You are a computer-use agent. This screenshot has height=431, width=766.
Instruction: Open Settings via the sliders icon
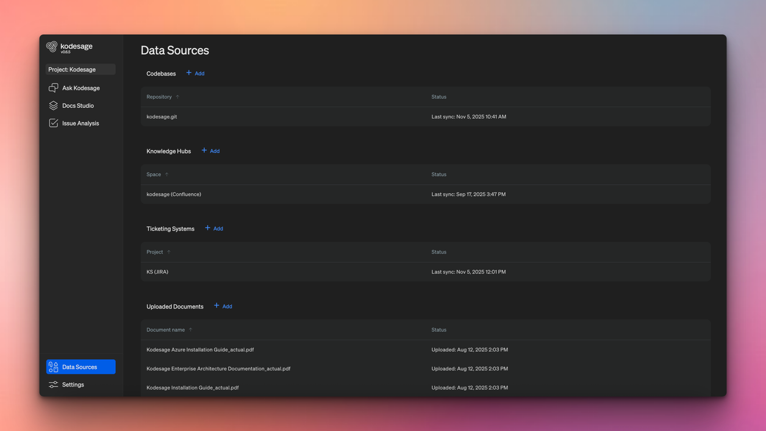click(52, 384)
